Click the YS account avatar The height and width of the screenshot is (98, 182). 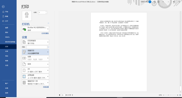pos(150,2)
